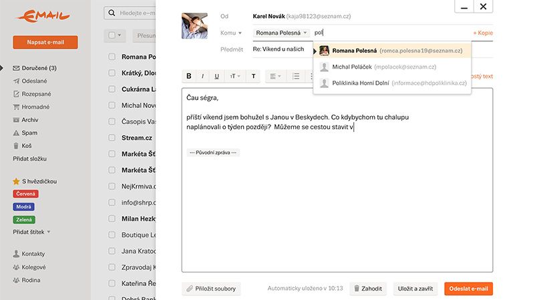
Task: Click the numbered list icon
Action: tap(296, 76)
